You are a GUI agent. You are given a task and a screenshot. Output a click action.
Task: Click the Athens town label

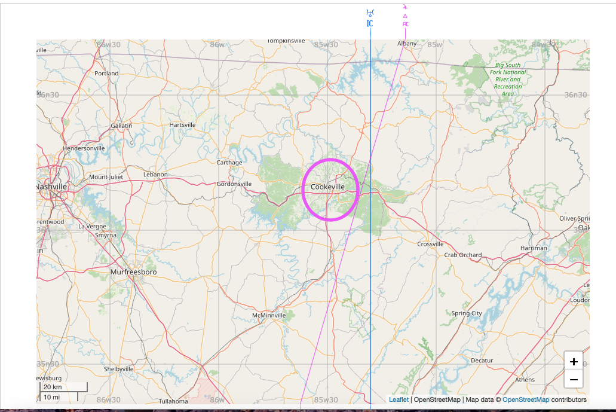click(x=525, y=380)
